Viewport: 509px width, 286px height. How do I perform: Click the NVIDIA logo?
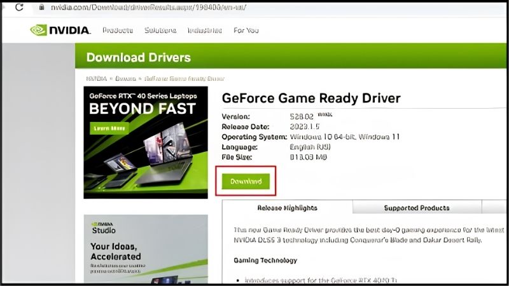click(60, 30)
